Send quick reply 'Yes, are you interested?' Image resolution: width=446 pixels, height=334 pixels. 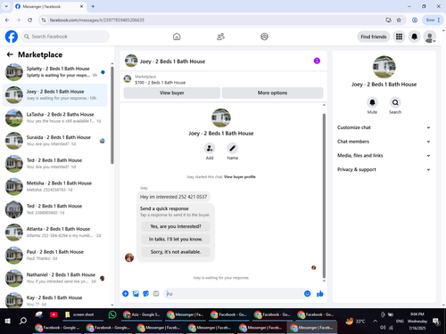[x=176, y=226]
